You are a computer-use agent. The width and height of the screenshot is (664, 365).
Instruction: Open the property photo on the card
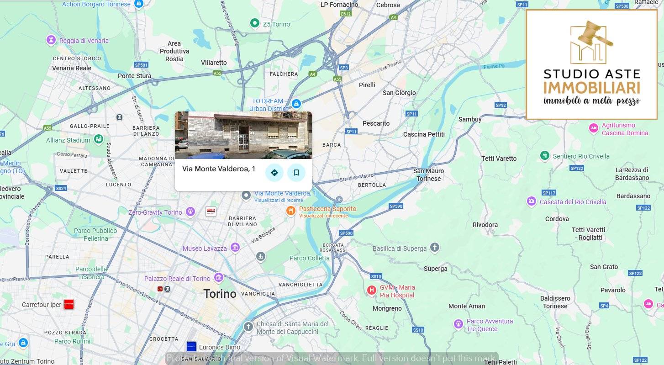(x=242, y=135)
